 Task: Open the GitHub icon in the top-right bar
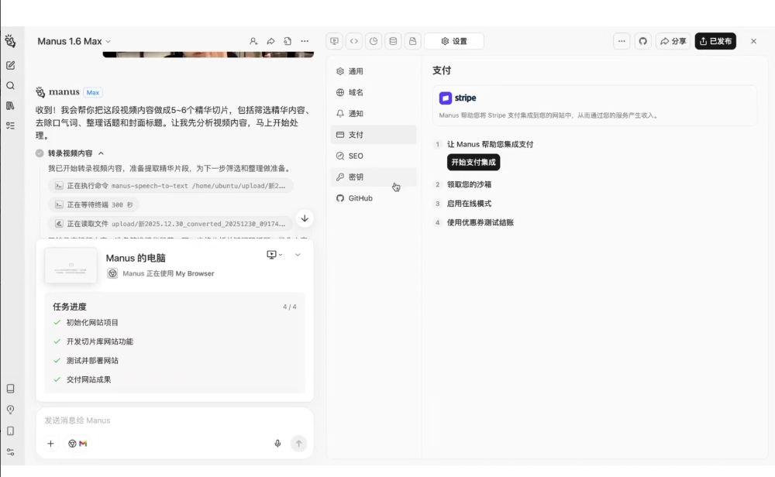(643, 41)
